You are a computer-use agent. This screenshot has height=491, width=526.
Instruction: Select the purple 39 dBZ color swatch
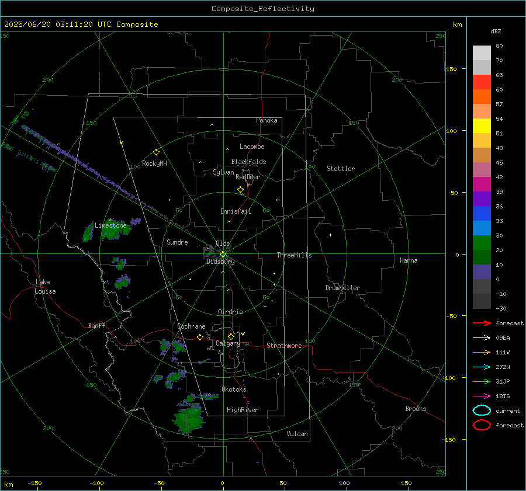click(482, 199)
